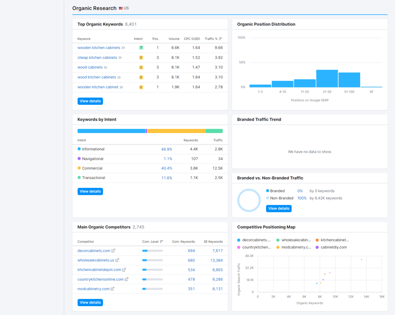The width and height of the screenshot is (395, 315).
Task: Open external link icon next to kitchencabinetdepot.com
Action: [x=124, y=269]
